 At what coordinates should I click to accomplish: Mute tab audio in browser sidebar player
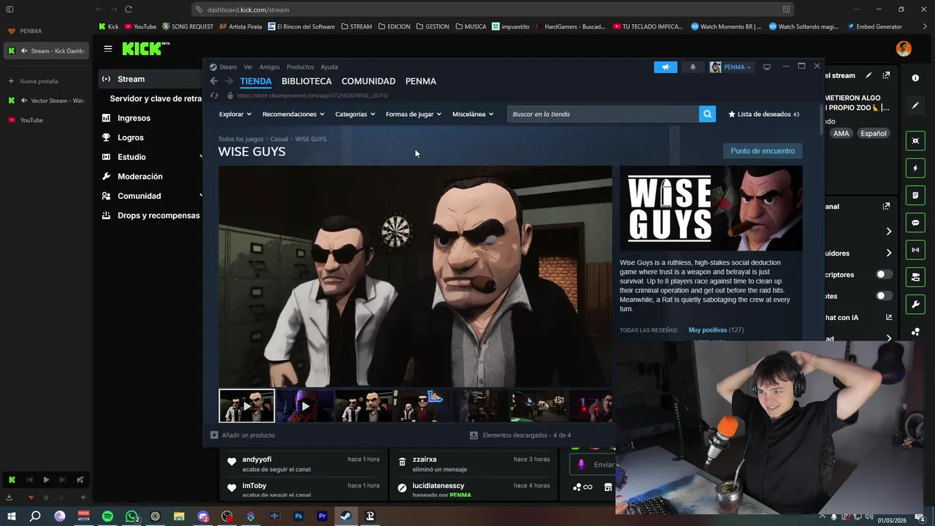tap(80, 480)
